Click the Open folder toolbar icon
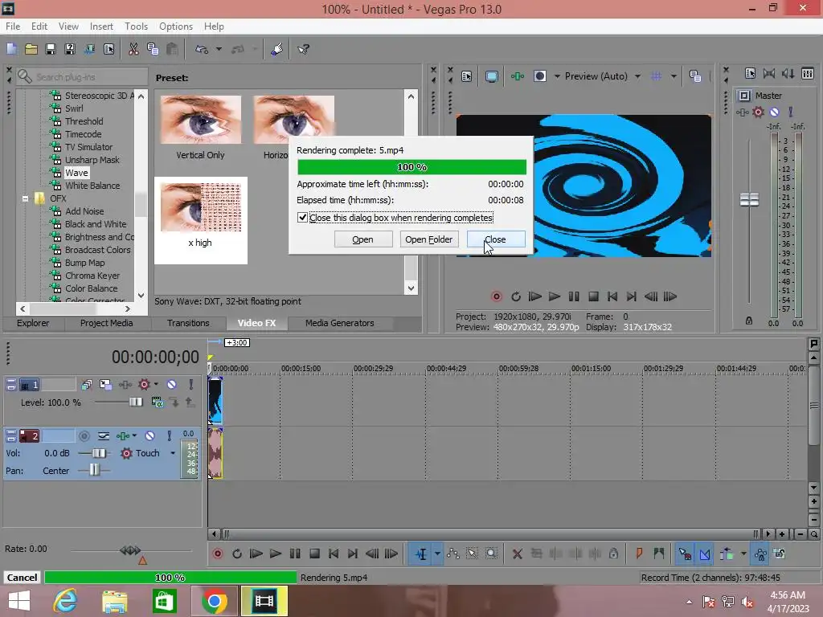The height and width of the screenshot is (617, 823). pyautogui.click(x=31, y=49)
